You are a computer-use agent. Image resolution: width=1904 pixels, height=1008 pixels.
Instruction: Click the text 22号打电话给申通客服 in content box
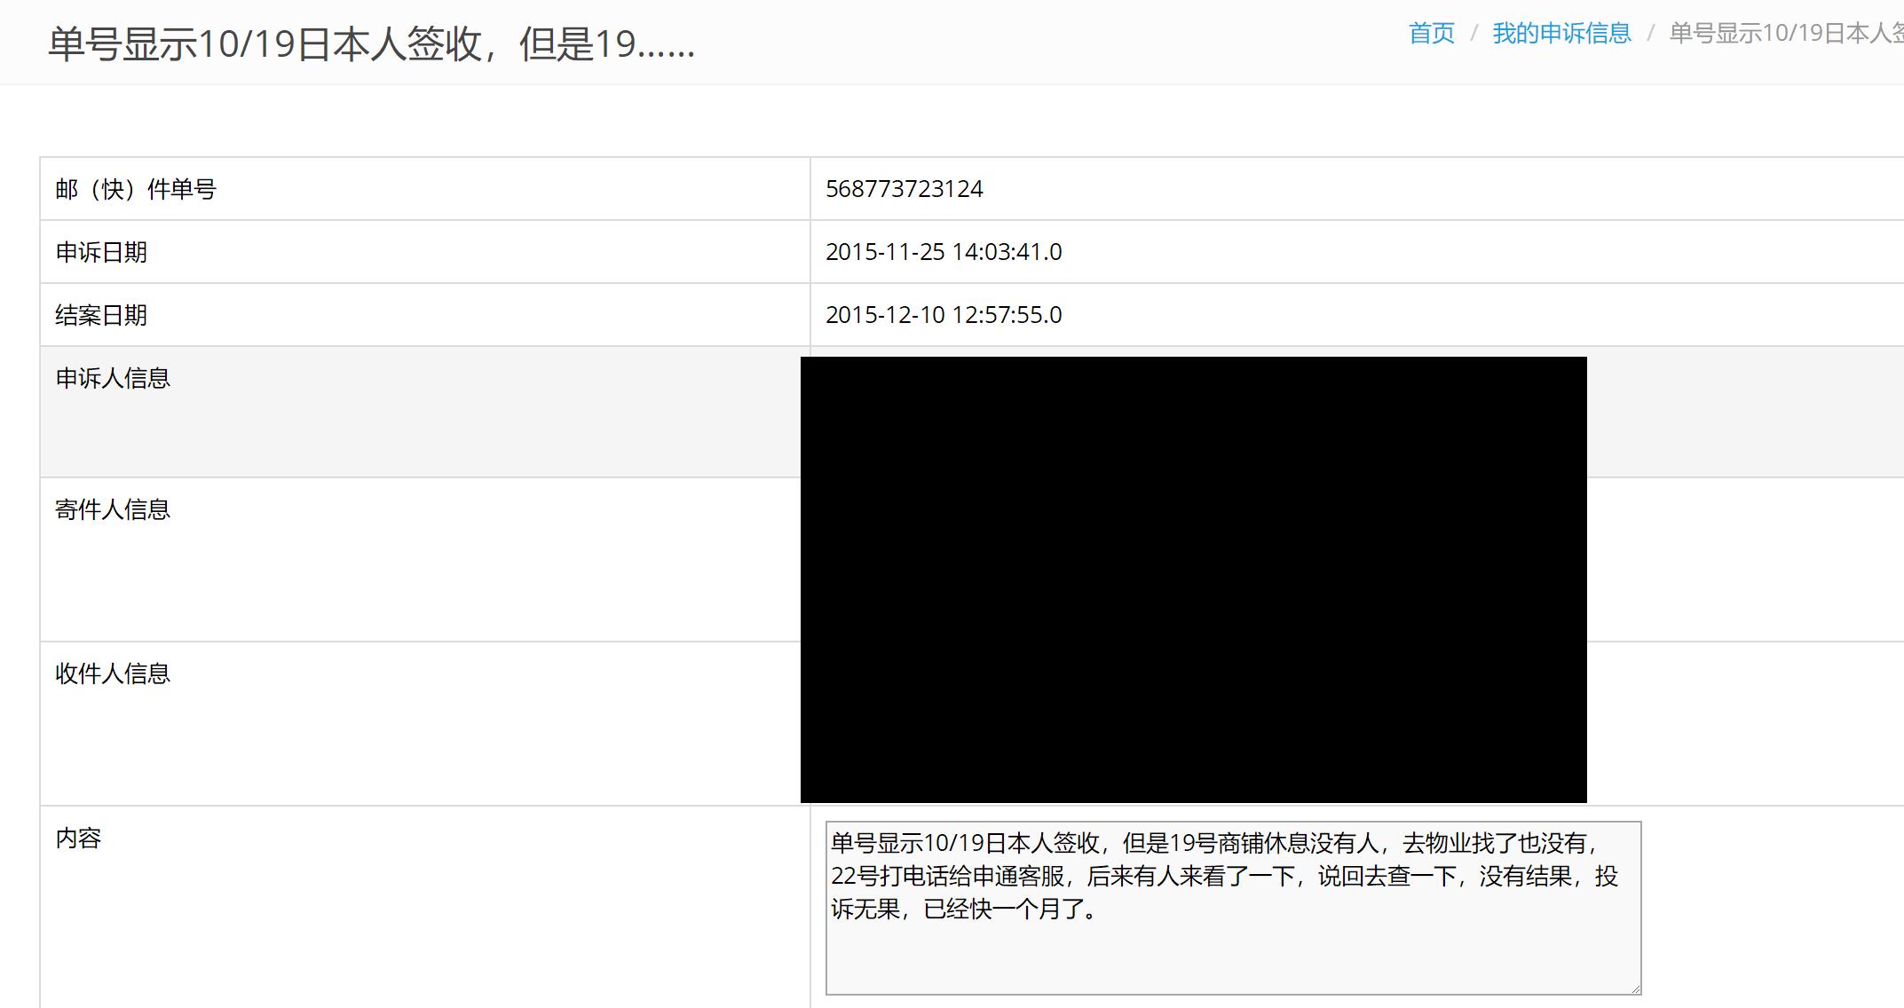pyautogui.click(x=947, y=877)
